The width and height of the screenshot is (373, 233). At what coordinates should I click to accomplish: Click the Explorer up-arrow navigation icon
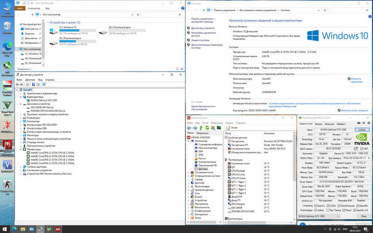pos(32,15)
